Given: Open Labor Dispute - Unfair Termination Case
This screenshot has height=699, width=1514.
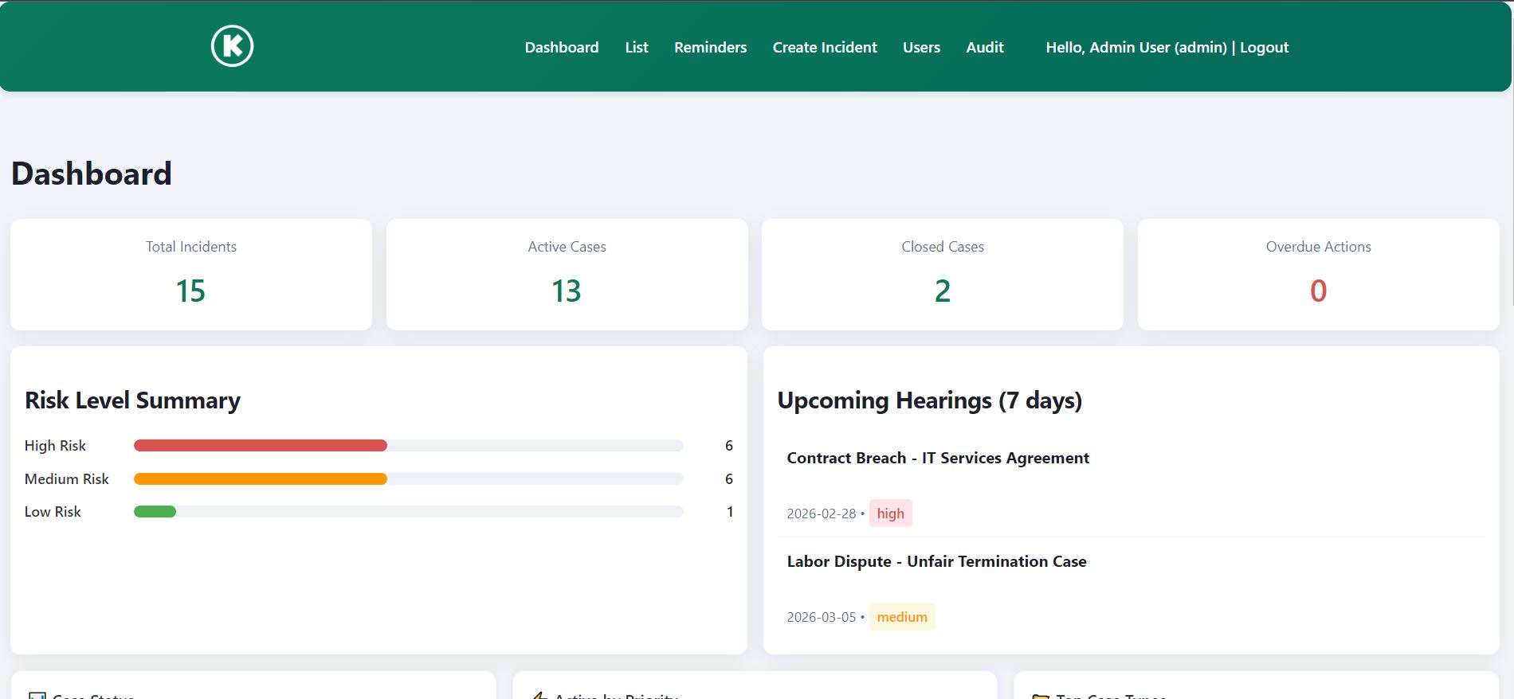Looking at the screenshot, I should tap(936, 561).
